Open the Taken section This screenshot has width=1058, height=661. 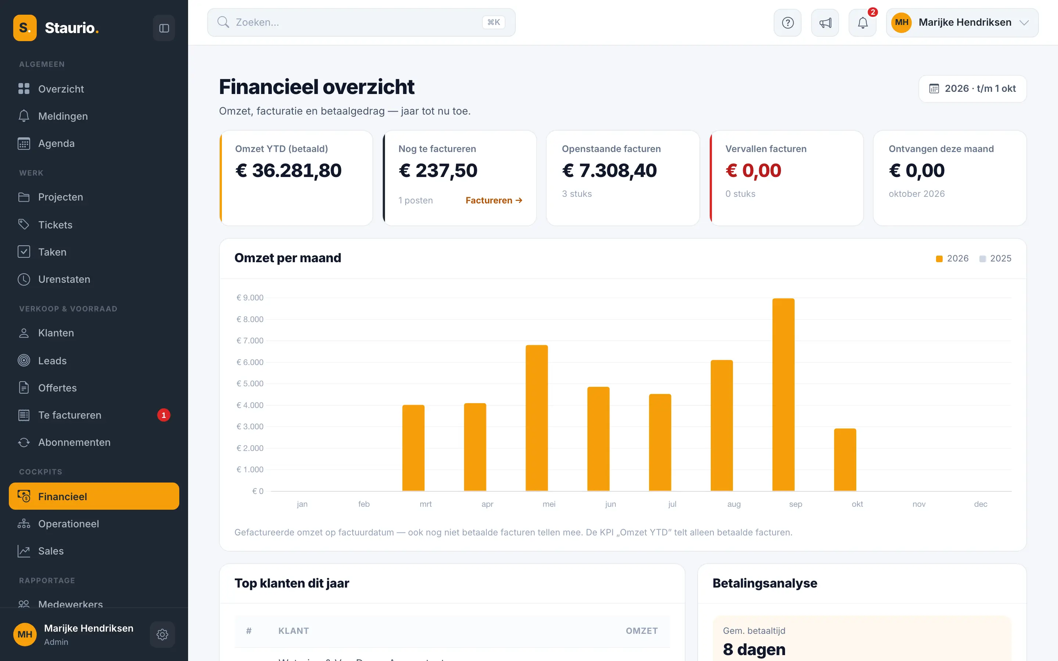pyautogui.click(x=94, y=252)
